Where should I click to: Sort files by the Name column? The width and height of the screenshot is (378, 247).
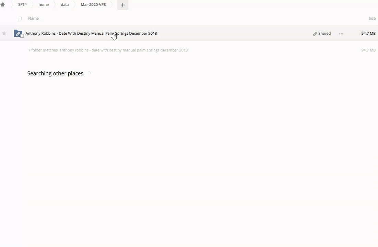point(33,19)
